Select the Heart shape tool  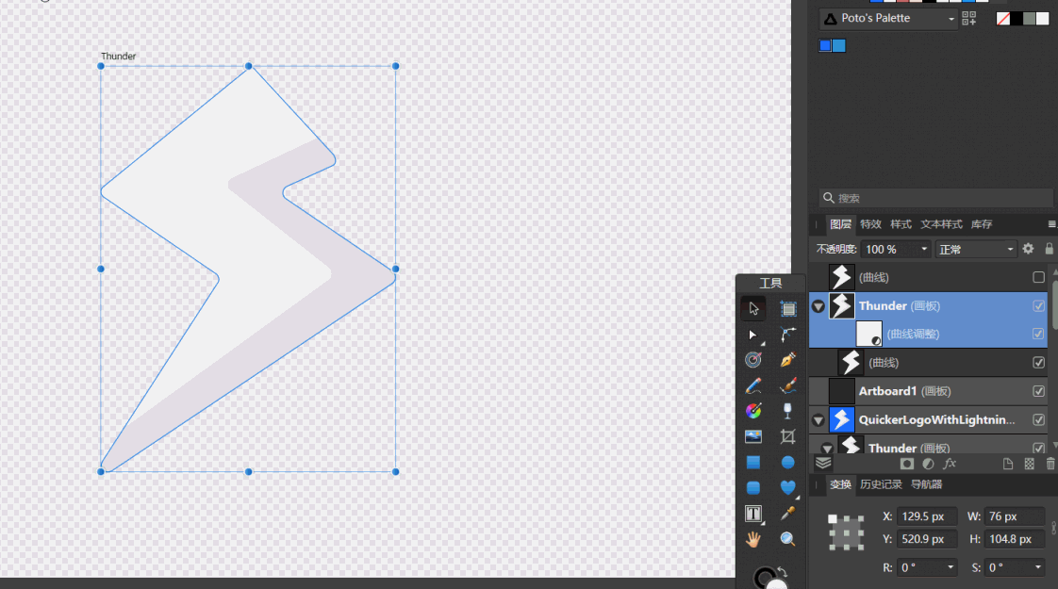787,487
